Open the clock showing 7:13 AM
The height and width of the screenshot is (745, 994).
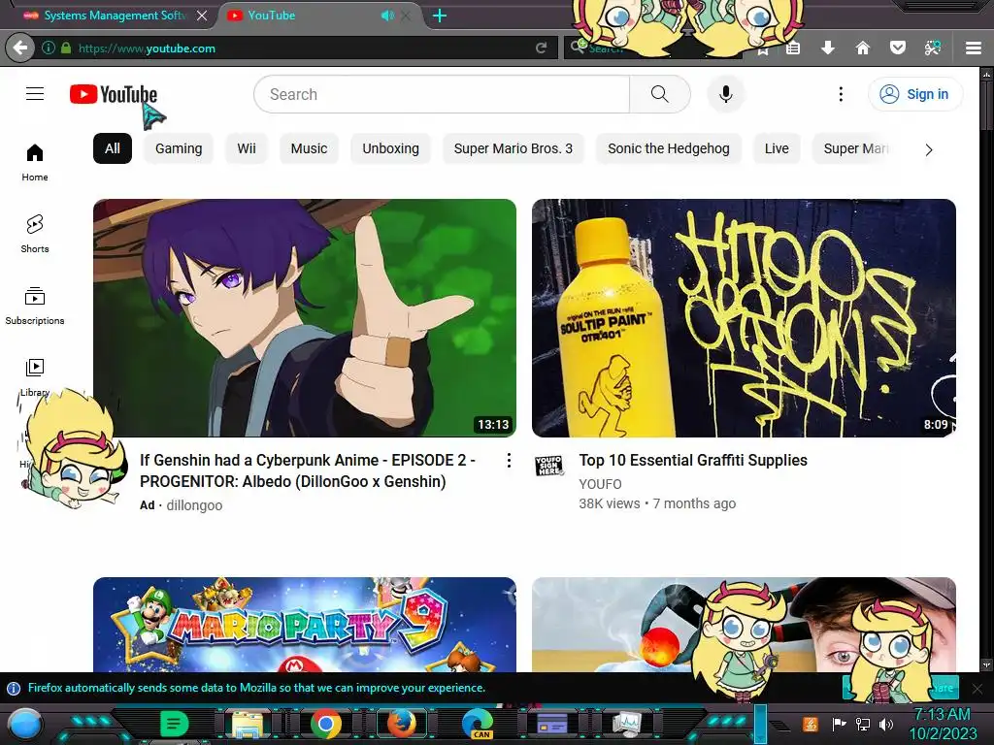pos(942,724)
